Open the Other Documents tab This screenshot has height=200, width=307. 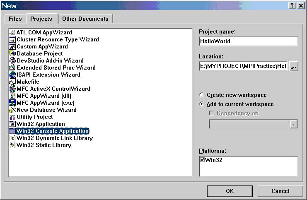(x=85, y=19)
